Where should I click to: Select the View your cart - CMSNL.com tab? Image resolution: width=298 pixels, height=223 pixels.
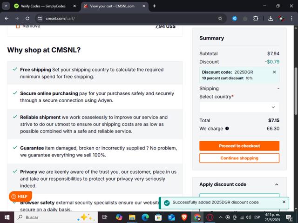pyautogui.click(x=112, y=6)
